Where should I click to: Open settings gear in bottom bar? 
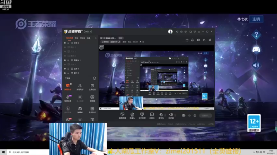(195, 115)
